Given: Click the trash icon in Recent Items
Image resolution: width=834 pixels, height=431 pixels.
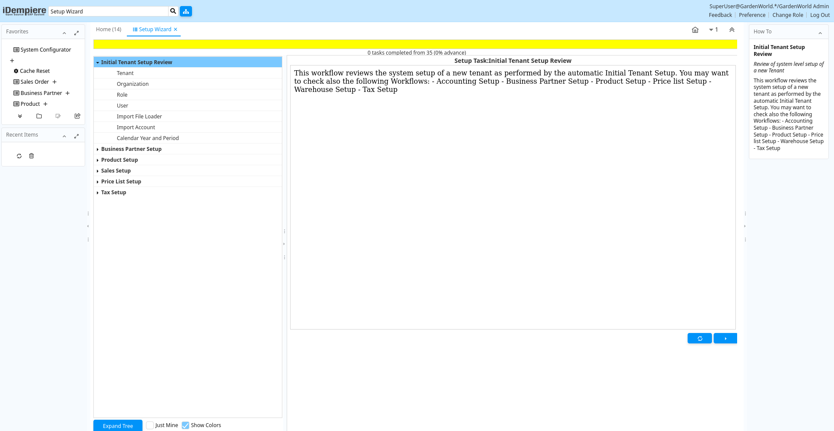Looking at the screenshot, I should pos(31,156).
